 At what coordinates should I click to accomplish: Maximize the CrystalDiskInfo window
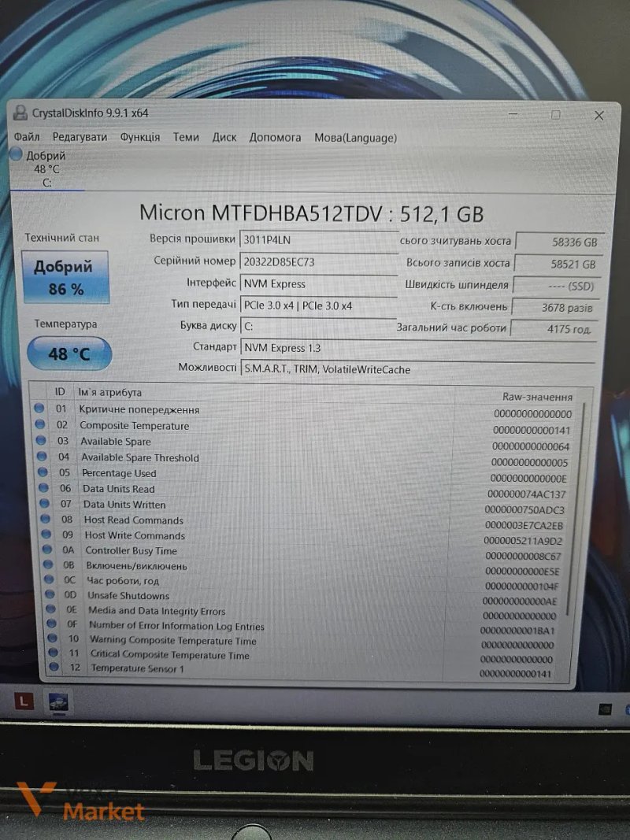555,114
